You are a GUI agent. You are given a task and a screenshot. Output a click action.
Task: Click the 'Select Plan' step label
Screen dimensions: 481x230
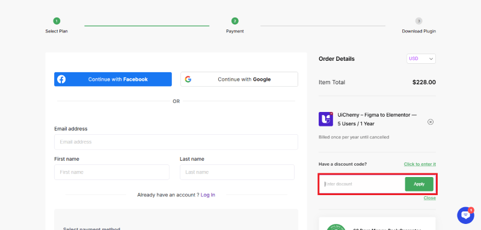(x=57, y=31)
